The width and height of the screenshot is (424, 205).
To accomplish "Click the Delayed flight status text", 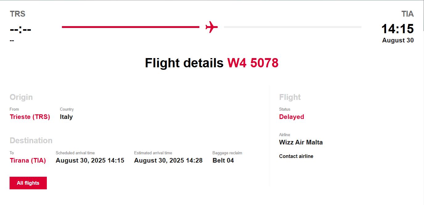I will [291, 117].
